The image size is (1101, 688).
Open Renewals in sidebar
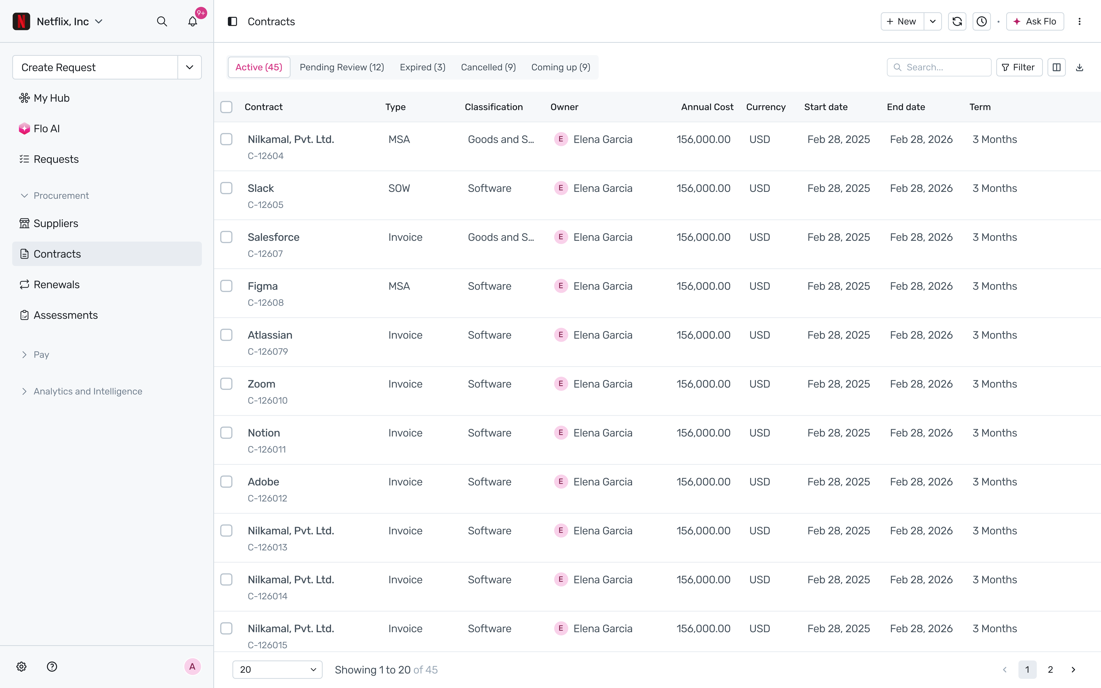107,284
